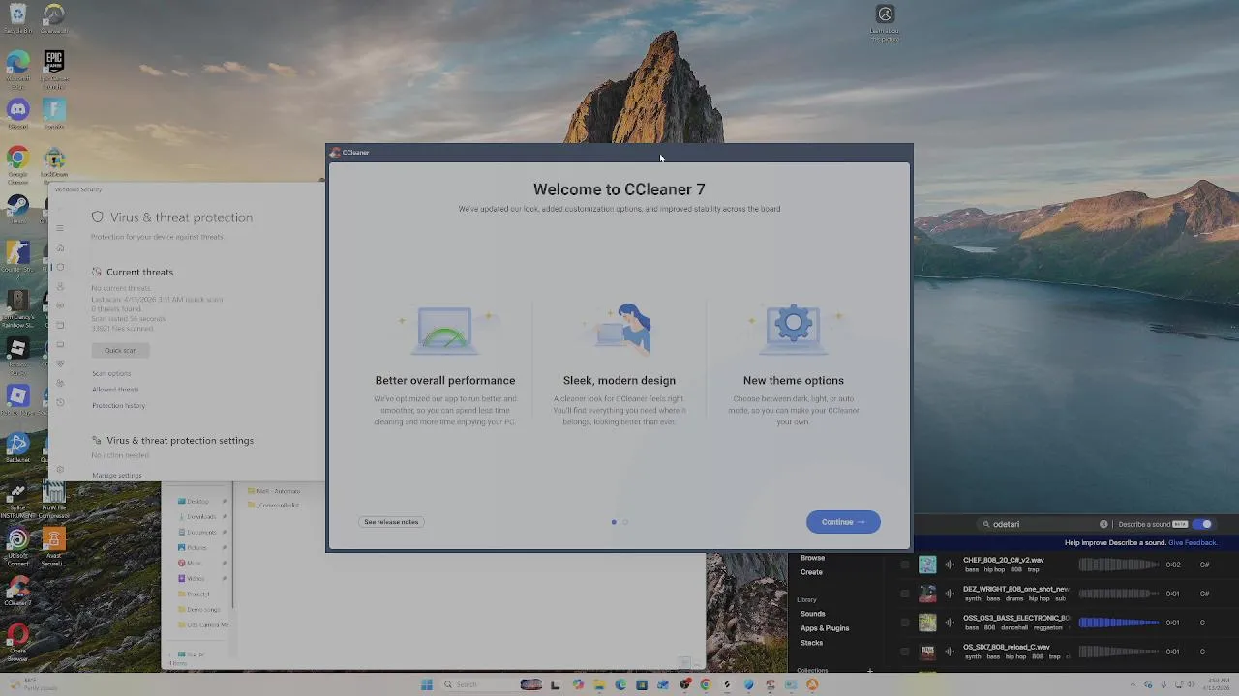Select the first page indicator dot in CCleaner
1239x696 pixels.
click(x=614, y=522)
